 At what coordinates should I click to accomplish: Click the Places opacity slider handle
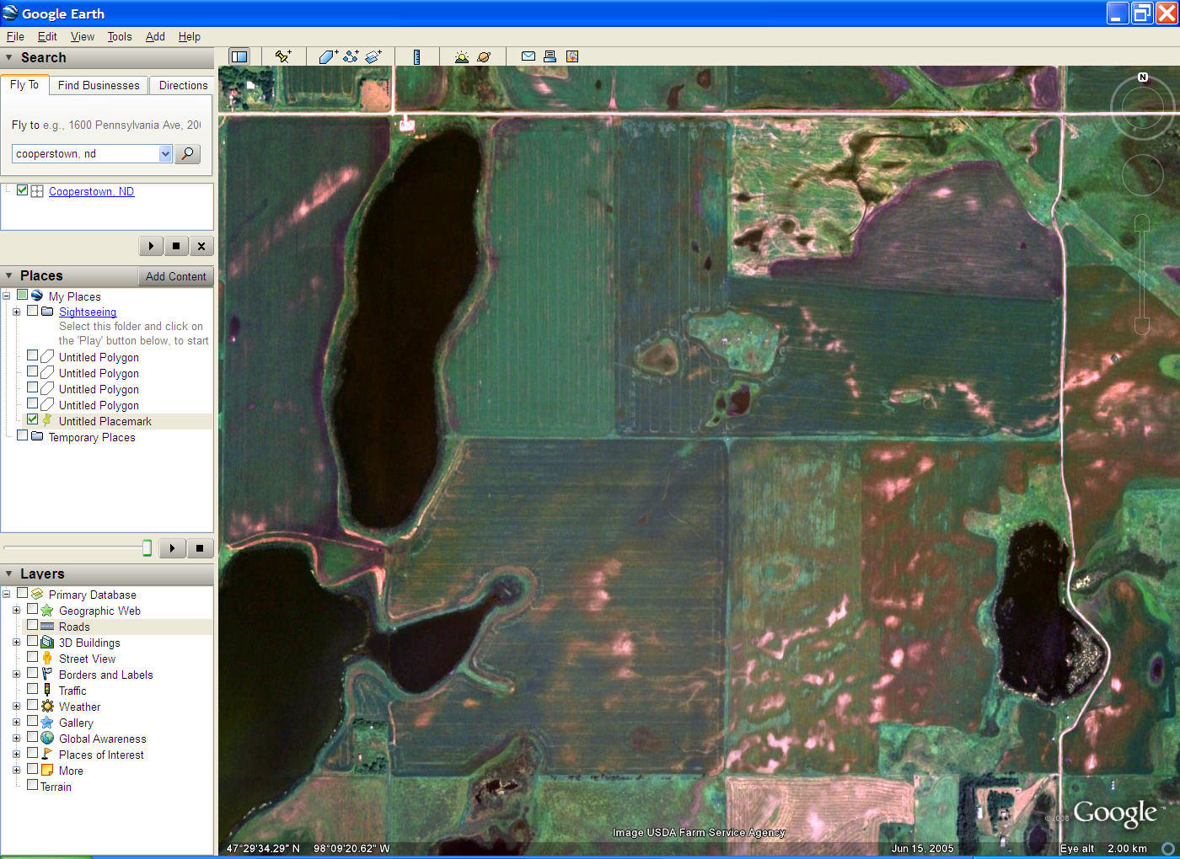(x=147, y=548)
